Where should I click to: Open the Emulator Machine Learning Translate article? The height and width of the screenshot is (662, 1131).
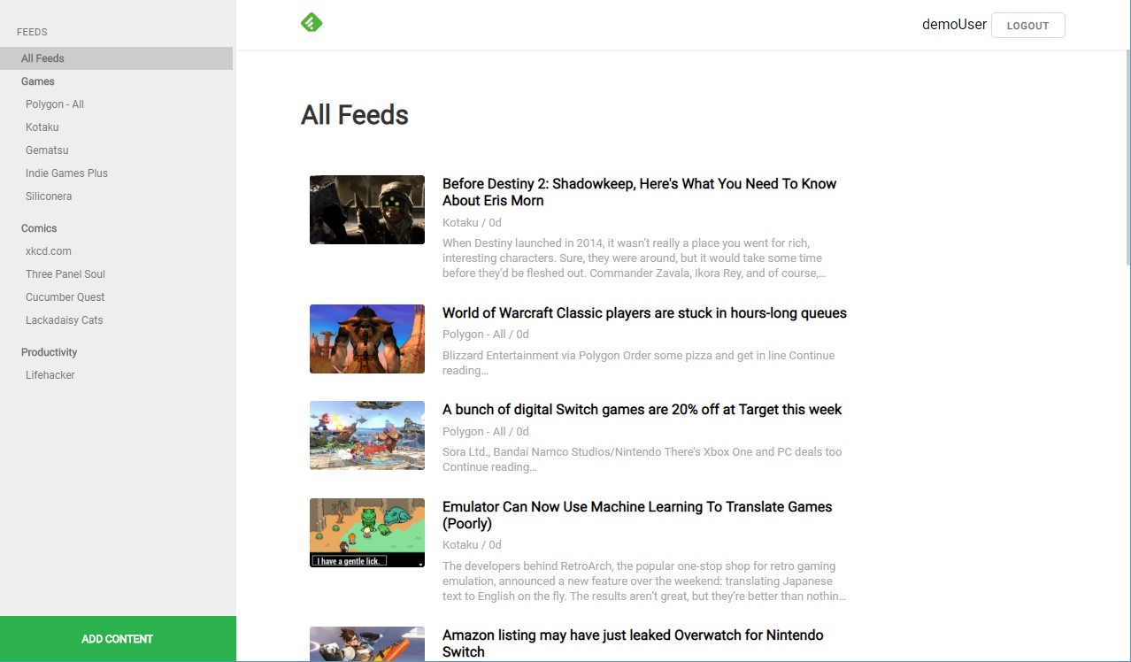pos(637,515)
